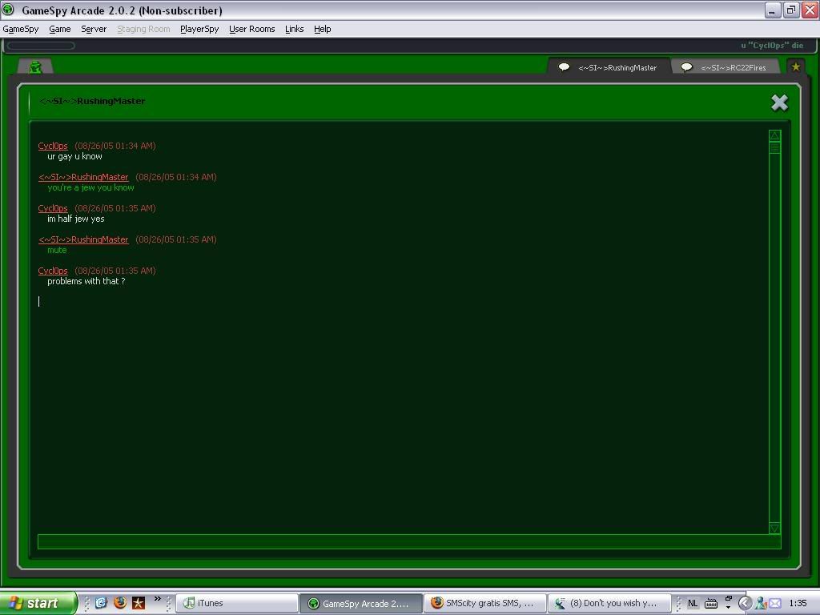Click the chat scrollbar up arrow
Screen dimensions: 820x615
[774, 135]
